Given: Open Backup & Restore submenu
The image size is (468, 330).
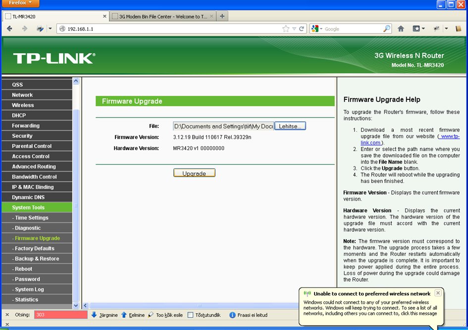Looking at the screenshot, I should [x=37, y=258].
